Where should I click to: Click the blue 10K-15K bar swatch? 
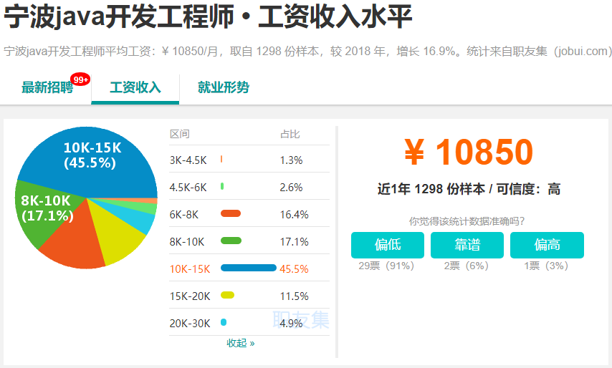pyautogui.click(x=249, y=268)
